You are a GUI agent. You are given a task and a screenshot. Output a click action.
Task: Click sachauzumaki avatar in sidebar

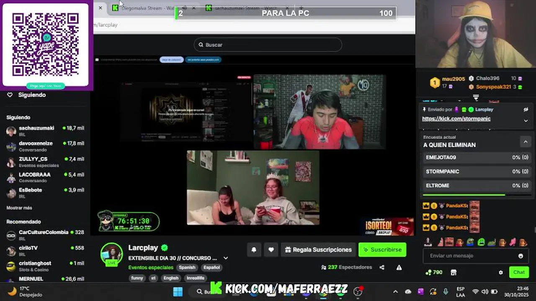pyautogui.click(x=11, y=131)
